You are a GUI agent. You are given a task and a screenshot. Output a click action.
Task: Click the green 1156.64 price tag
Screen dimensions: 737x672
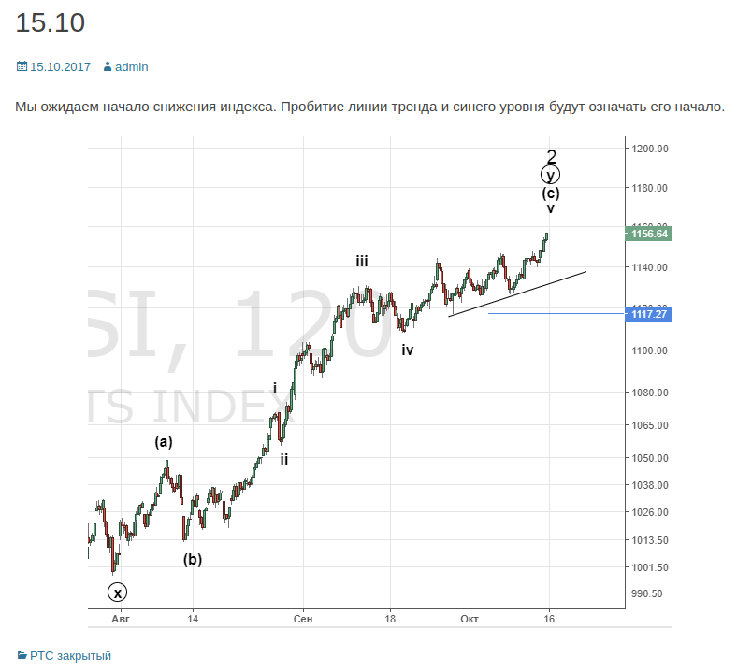(650, 234)
